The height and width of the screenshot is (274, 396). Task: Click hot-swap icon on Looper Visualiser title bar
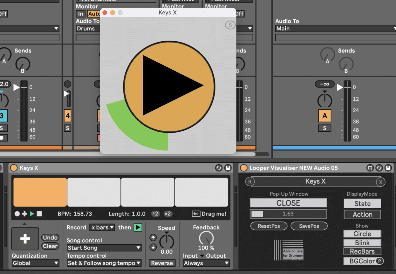(379, 168)
